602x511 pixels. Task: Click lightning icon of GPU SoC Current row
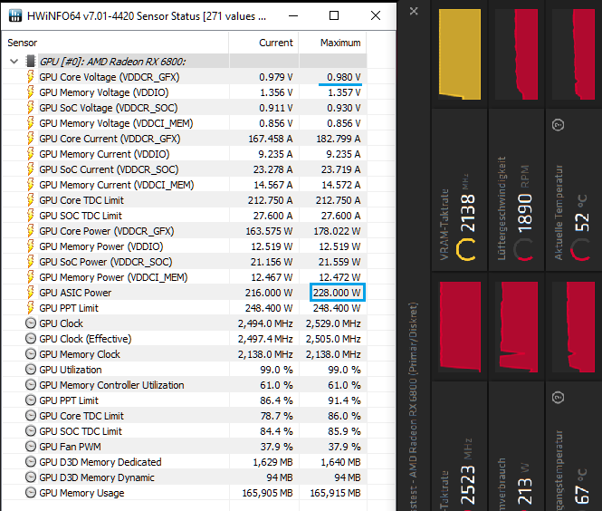coord(31,169)
